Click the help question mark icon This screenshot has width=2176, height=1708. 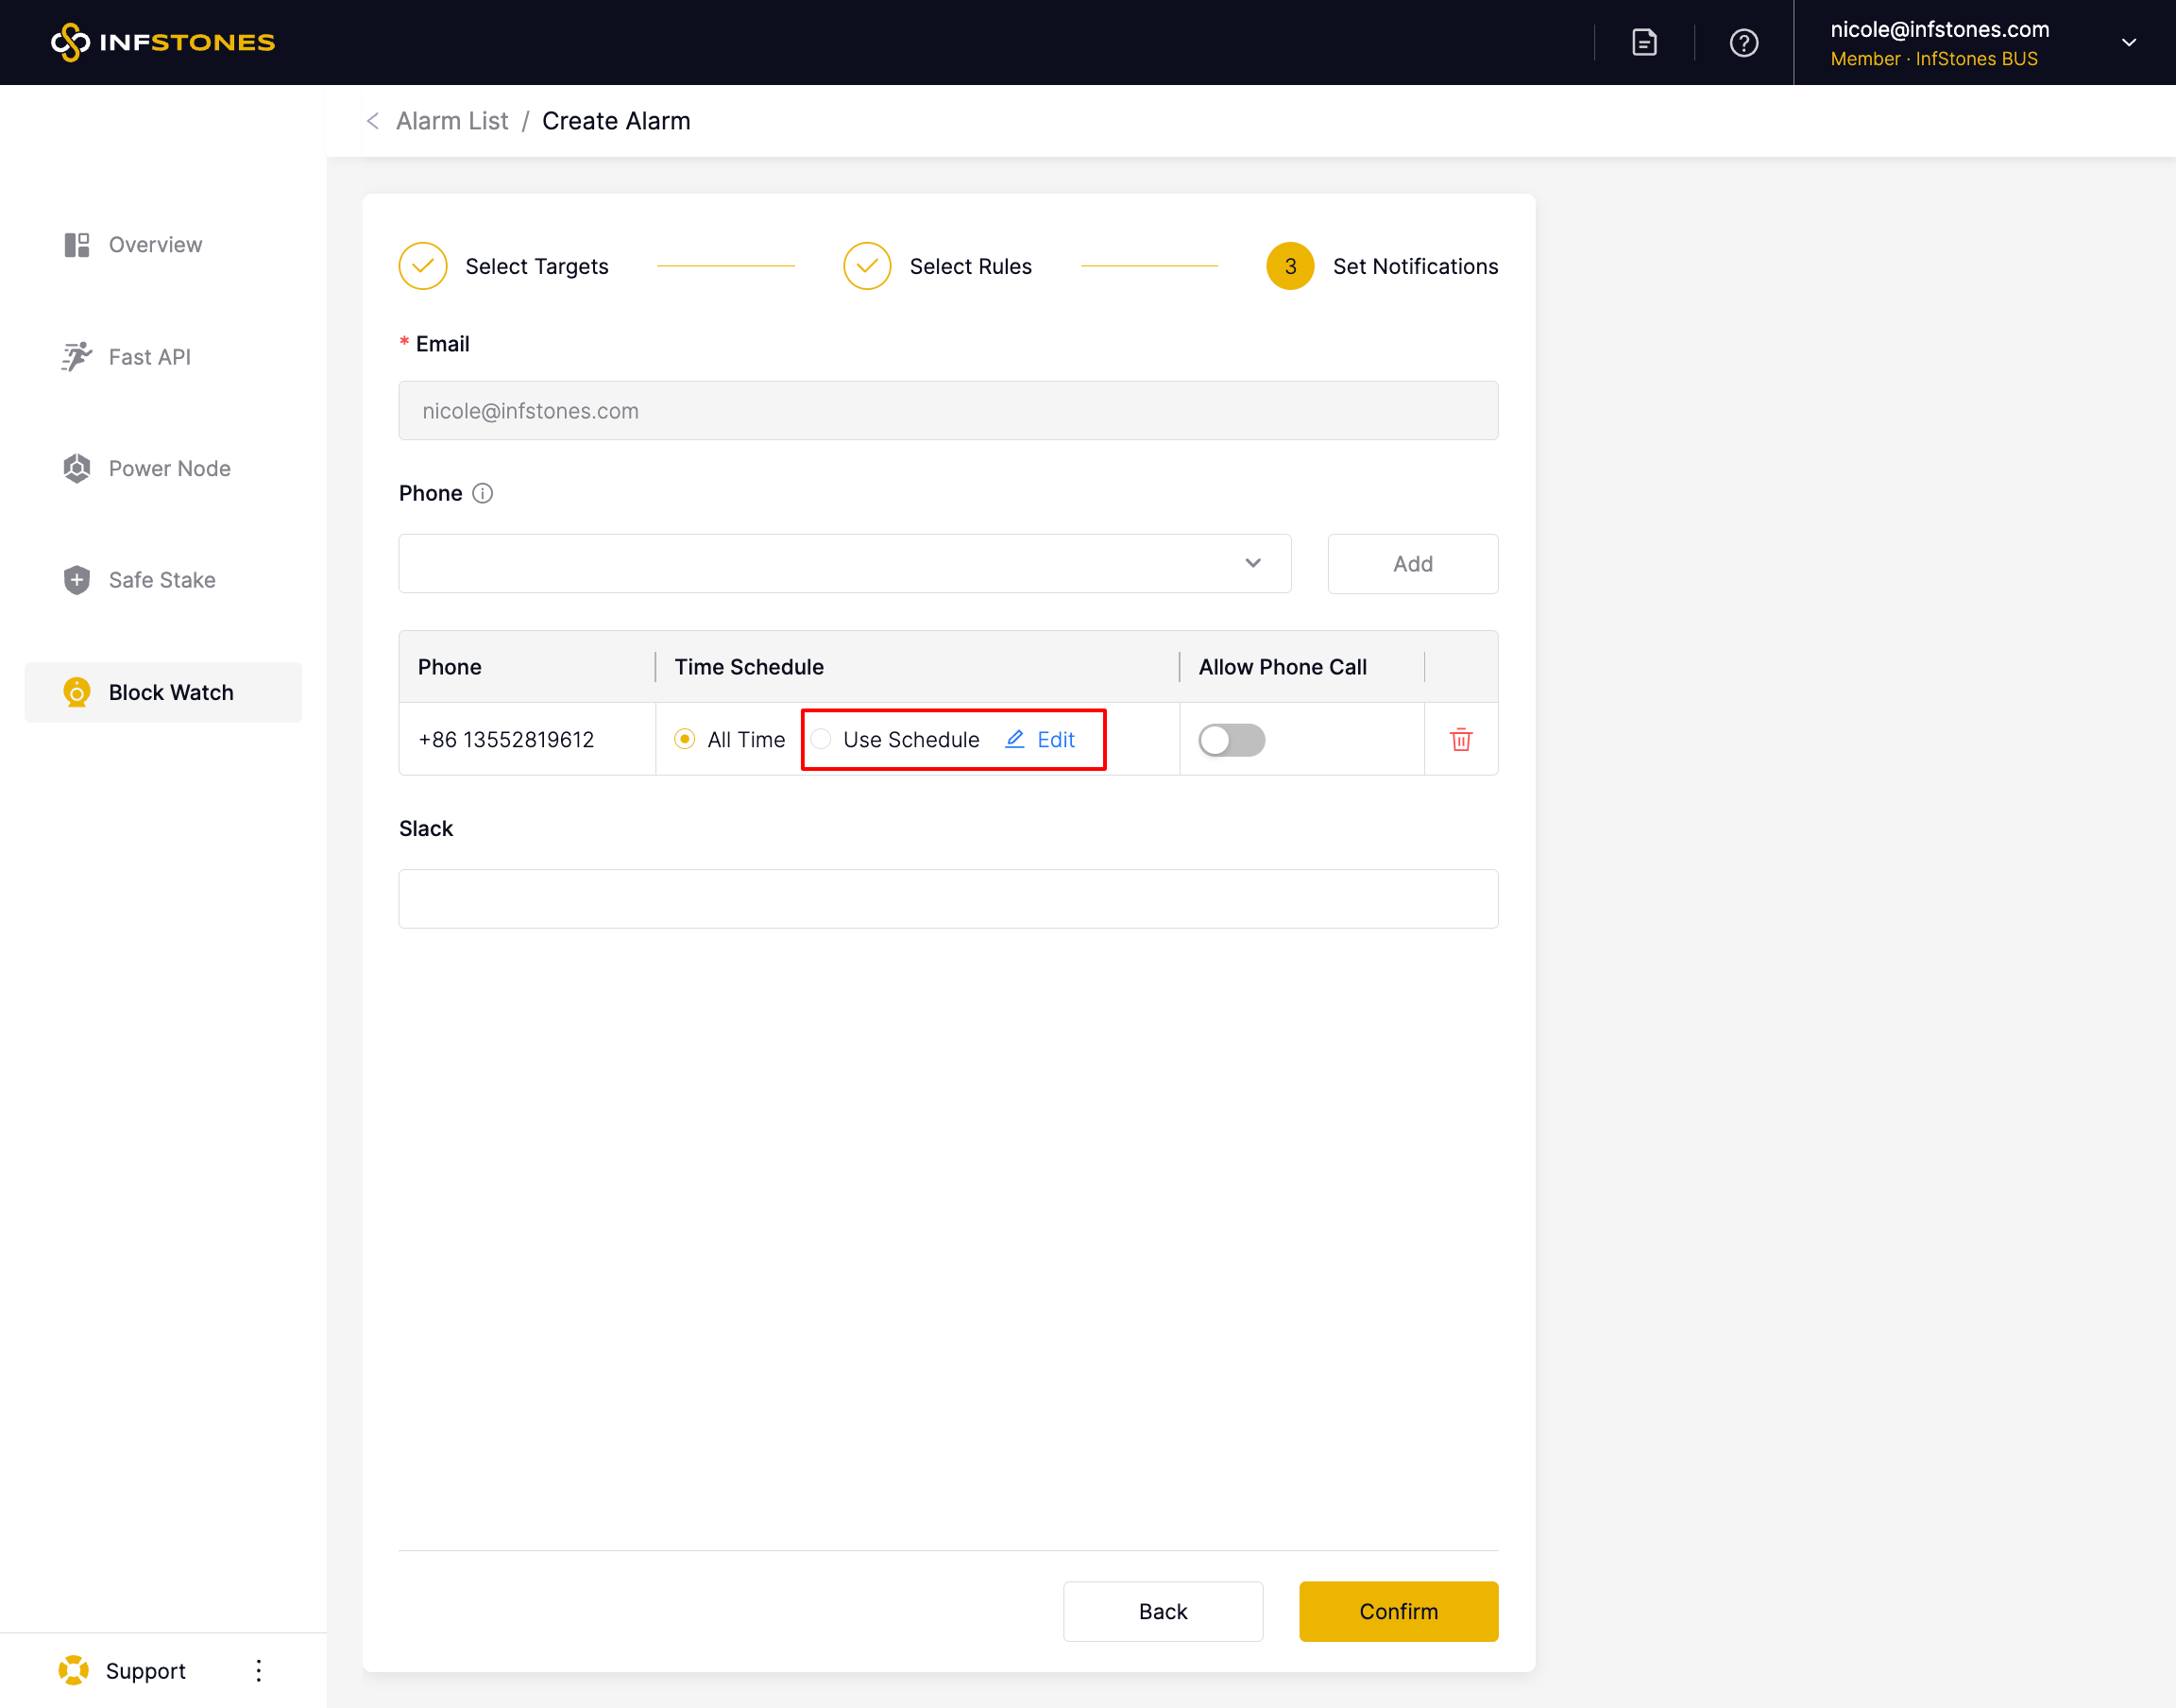pyautogui.click(x=1743, y=43)
